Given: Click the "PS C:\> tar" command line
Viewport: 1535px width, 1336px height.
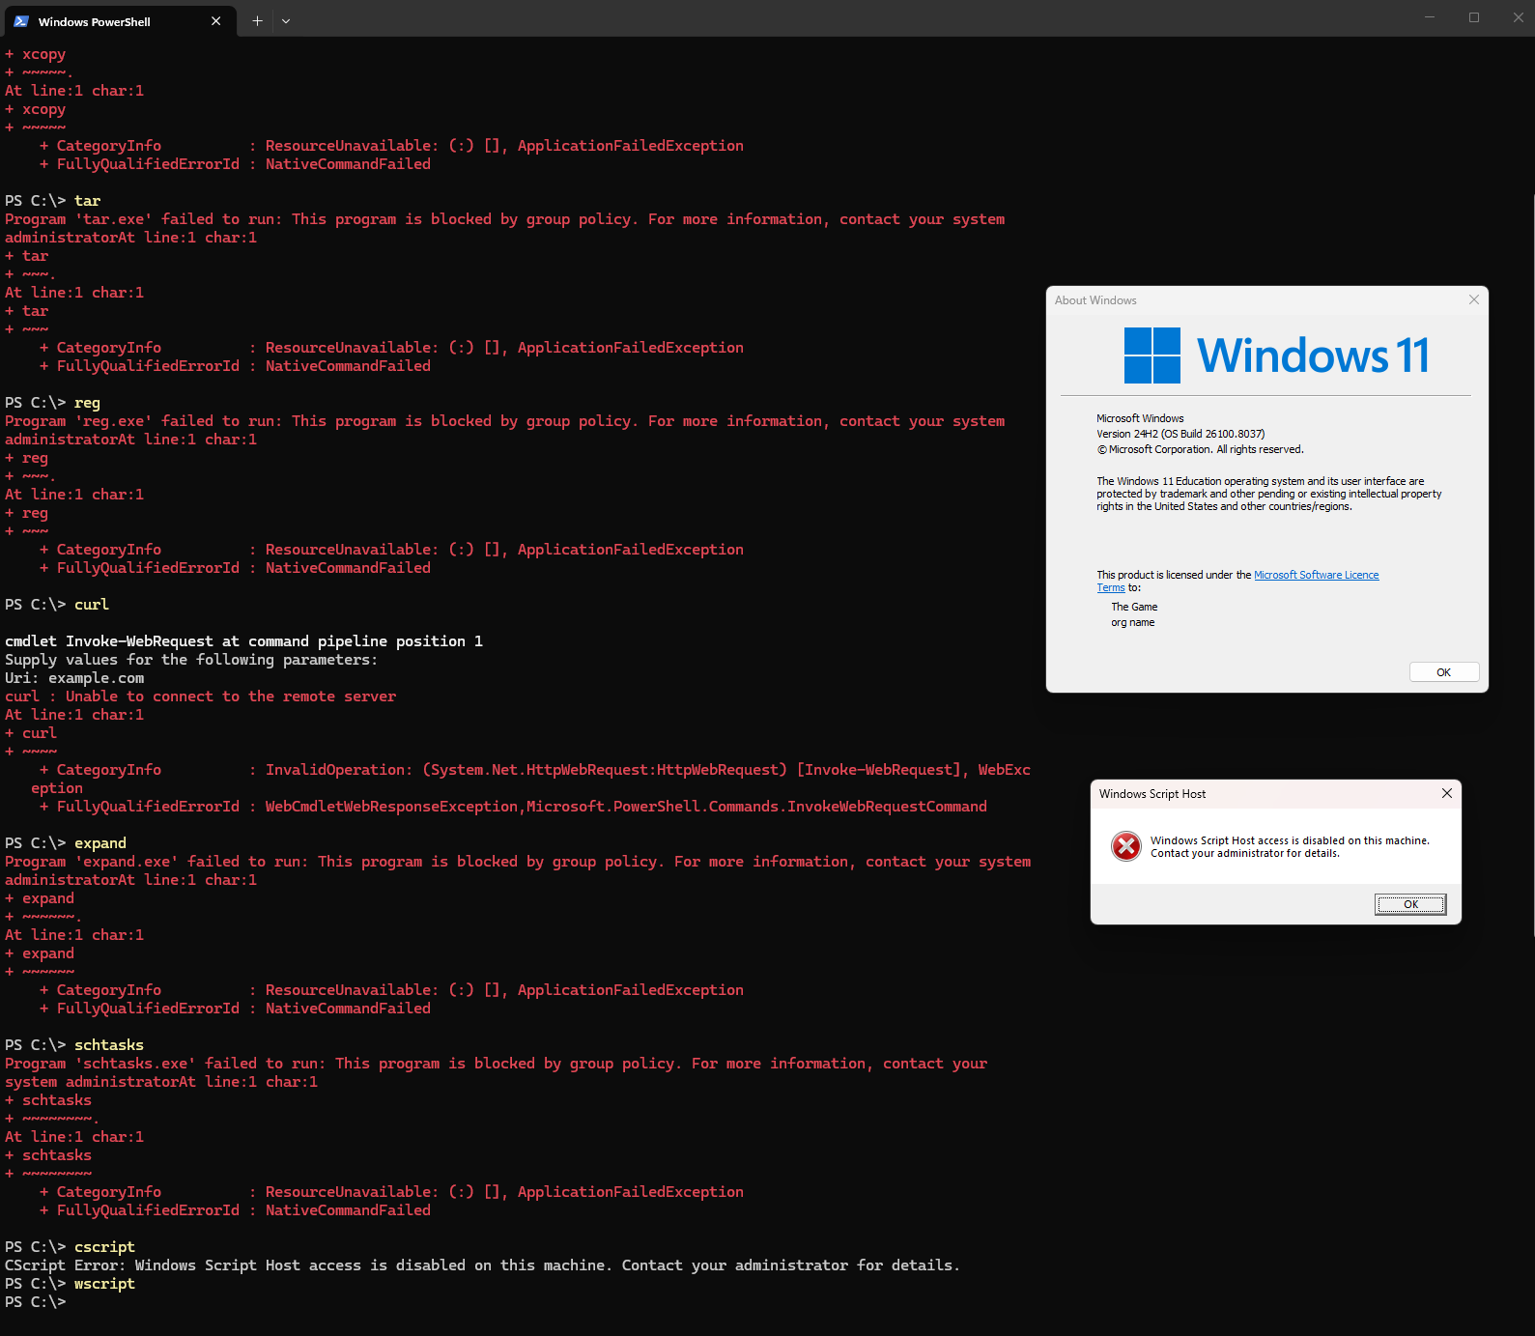Looking at the screenshot, I should click(x=53, y=201).
